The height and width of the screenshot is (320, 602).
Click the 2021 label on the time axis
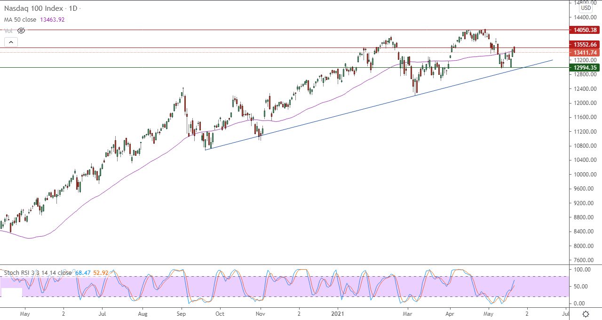(338, 313)
